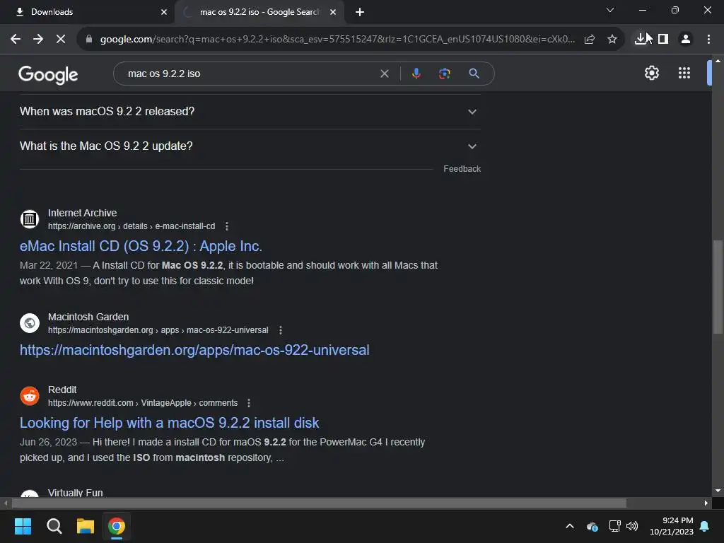Open the taskbar clock and date

point(672,526)
